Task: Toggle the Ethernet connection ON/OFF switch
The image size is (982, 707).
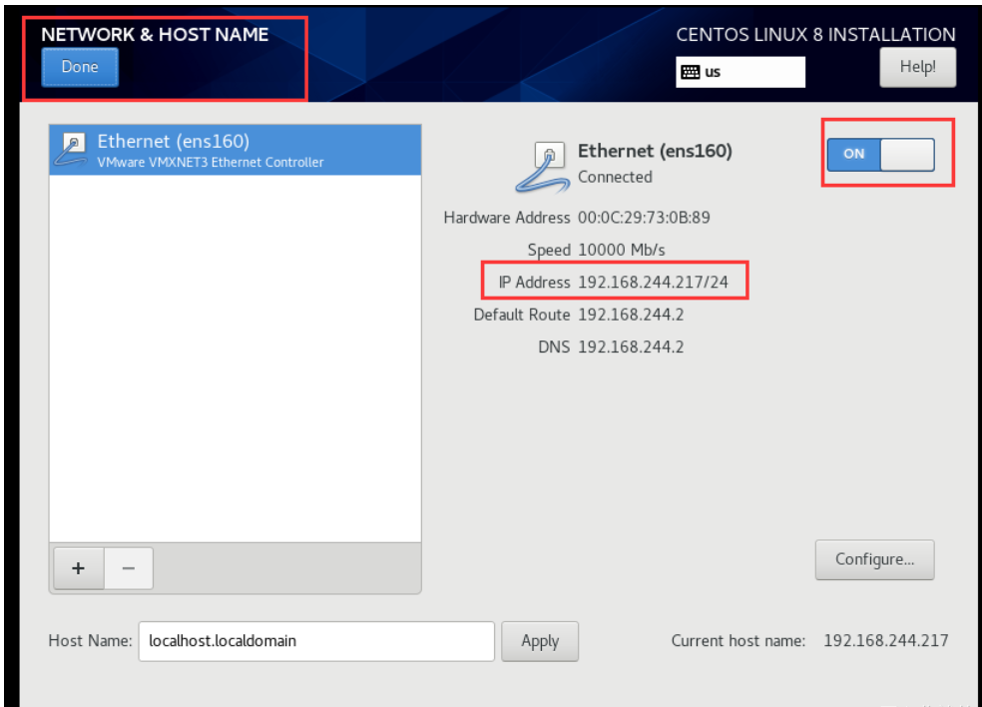Action: [x=880, y=154]
